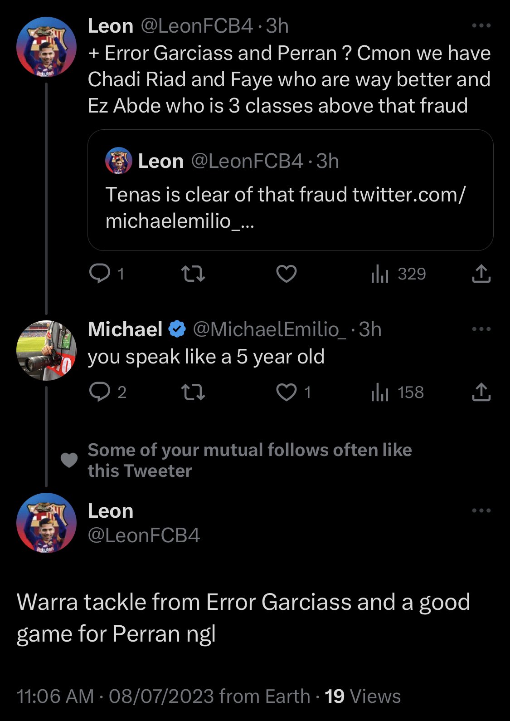Open replies on Leon's first tweet
The image size is (510, 721).
[x=106, y=274]
